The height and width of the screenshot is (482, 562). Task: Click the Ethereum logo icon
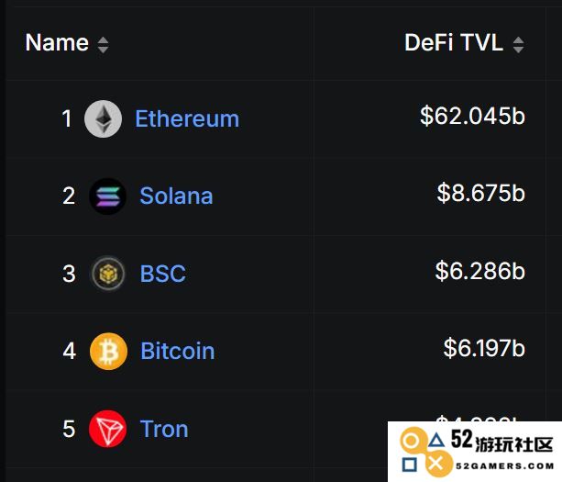tap(103, 118)
